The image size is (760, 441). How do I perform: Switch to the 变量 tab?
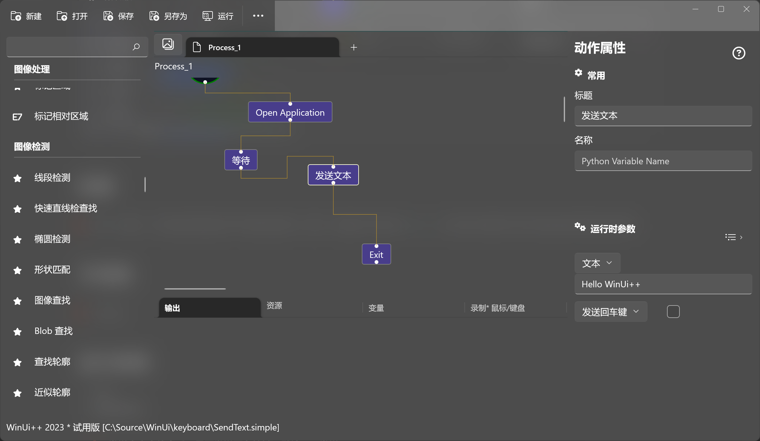click(376, 308)
